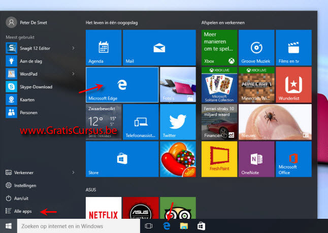328x233 pixels.
Task: Open the Store tile
Action: click(122, 159)
